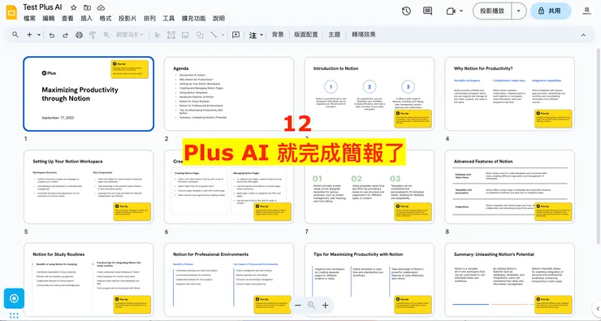This screenshot has width=601, height=321.
Task: Select the Maximizing Productivity title slide thumbnail
Action: pos(89,94)
